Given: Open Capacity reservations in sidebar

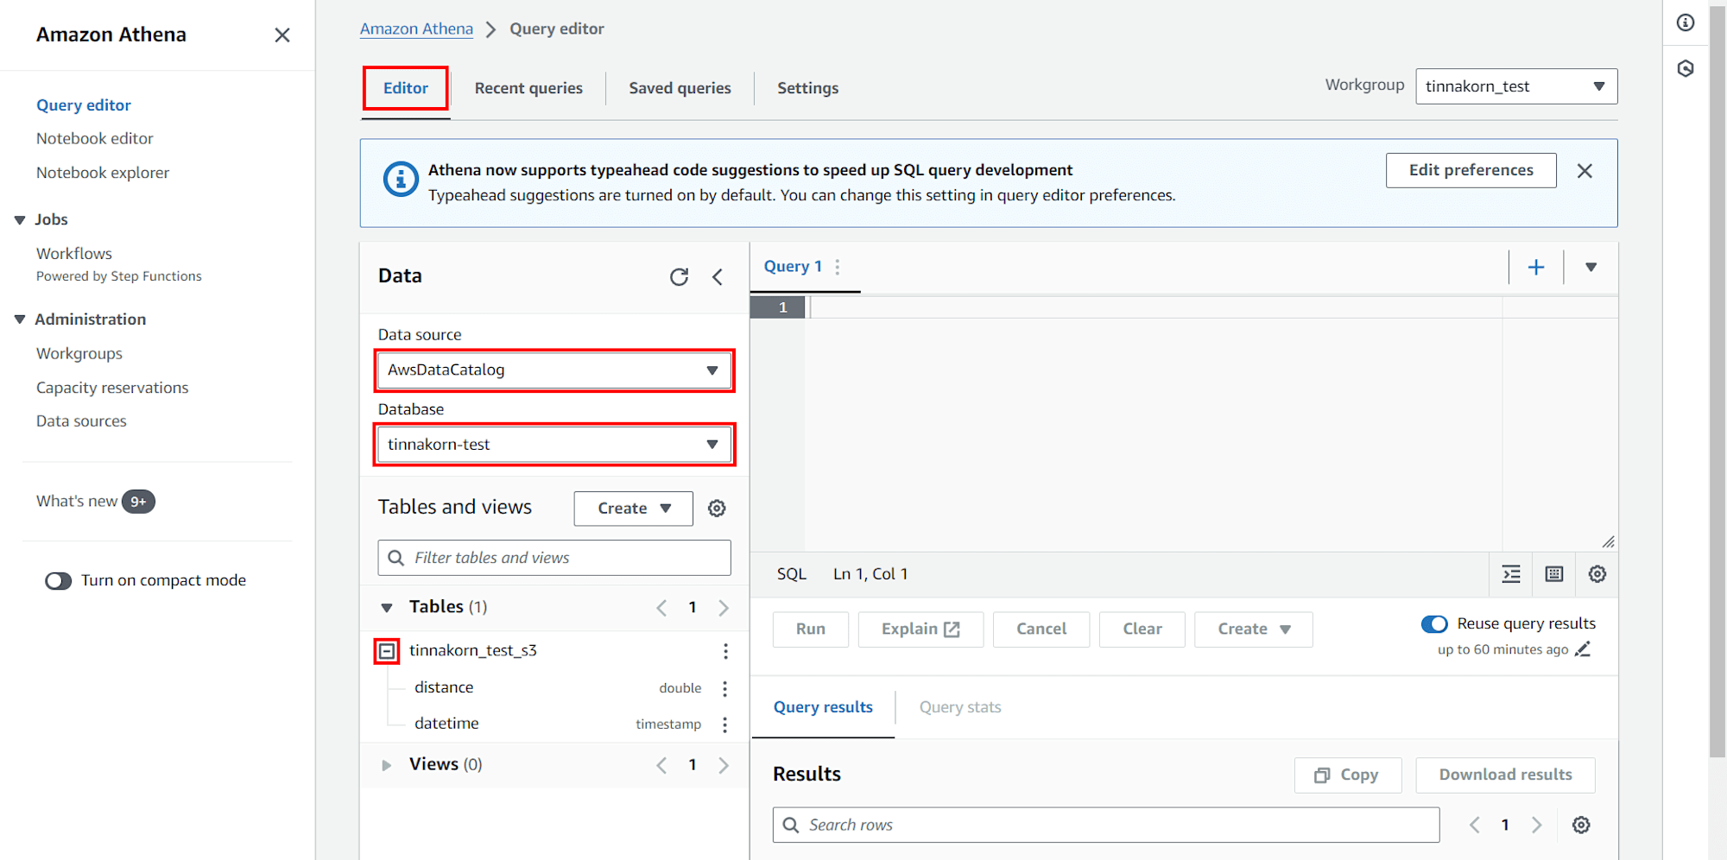Looking at the screenshot, I should (112, 388).
